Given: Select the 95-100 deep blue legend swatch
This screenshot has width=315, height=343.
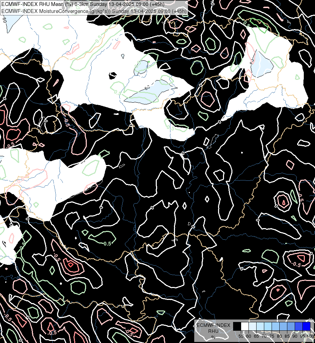Looking at the screenshot, I should pyautogui.click(x=306, y=326).
